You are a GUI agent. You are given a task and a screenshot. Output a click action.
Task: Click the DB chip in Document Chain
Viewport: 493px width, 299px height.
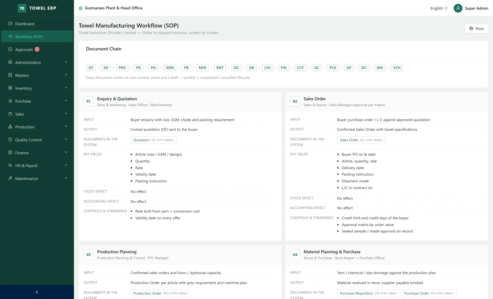click(252, 67)
